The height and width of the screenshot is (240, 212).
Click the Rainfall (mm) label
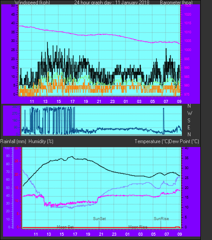(13, 141)
